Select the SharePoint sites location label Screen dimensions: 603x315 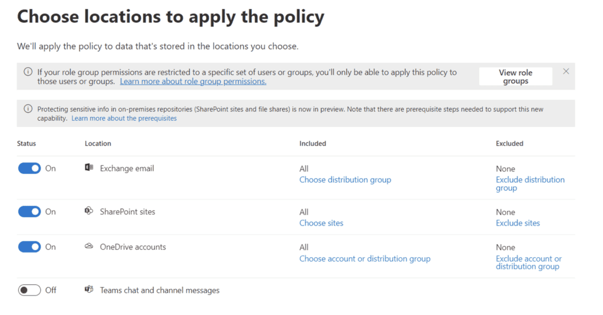pyautogui.click(x=128, y=211)
